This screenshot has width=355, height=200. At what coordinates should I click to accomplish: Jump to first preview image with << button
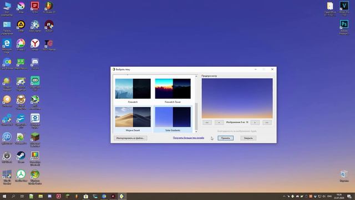[x=207, y=122]
